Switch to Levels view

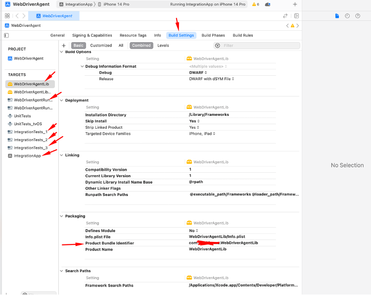[163, 46]
